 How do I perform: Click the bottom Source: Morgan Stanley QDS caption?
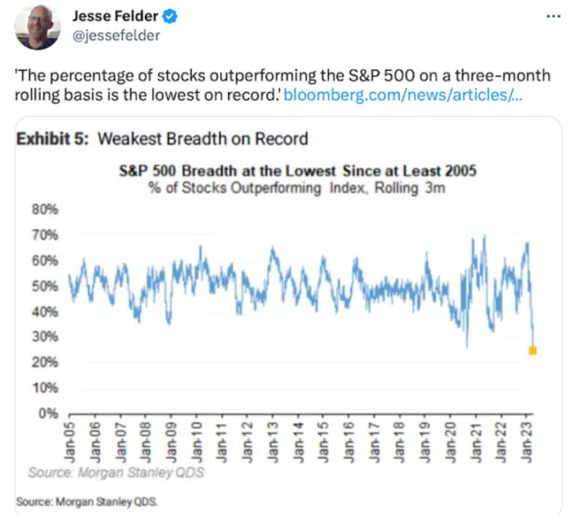87,502
